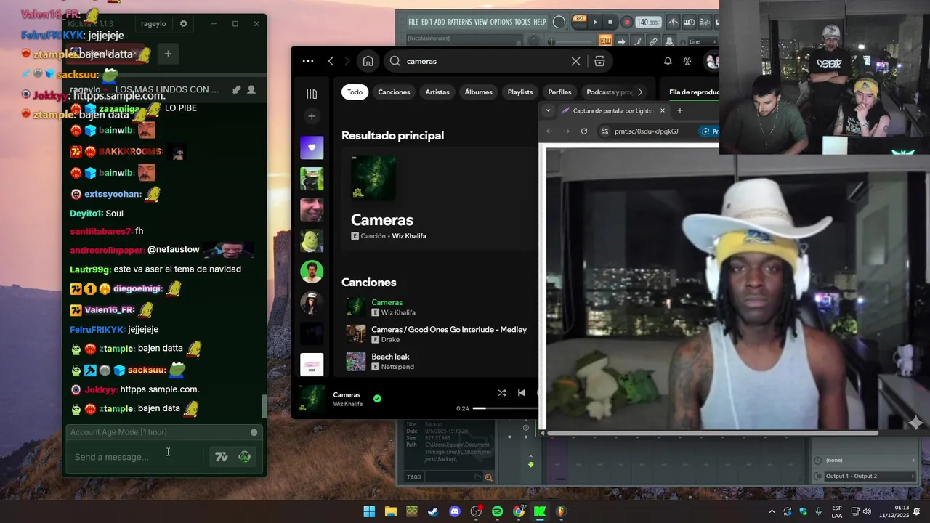
Task: Show hidden system tray icons
Action: 772,511
